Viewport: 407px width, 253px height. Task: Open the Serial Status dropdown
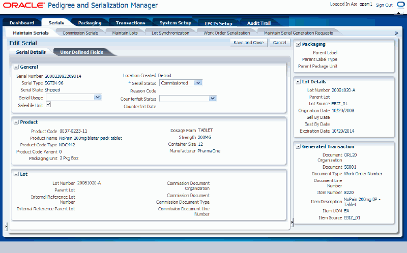click(x=198, y=83)
